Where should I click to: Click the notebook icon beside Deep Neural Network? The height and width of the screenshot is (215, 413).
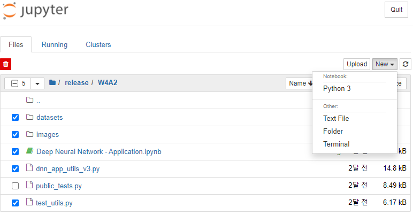(29, 151)
